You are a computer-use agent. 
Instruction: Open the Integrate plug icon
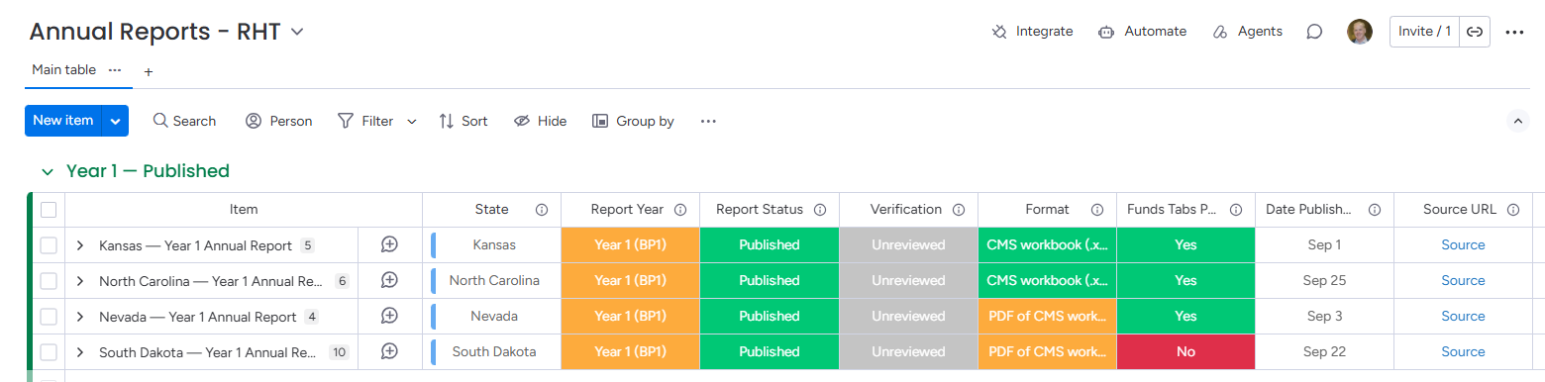[999, 32]
